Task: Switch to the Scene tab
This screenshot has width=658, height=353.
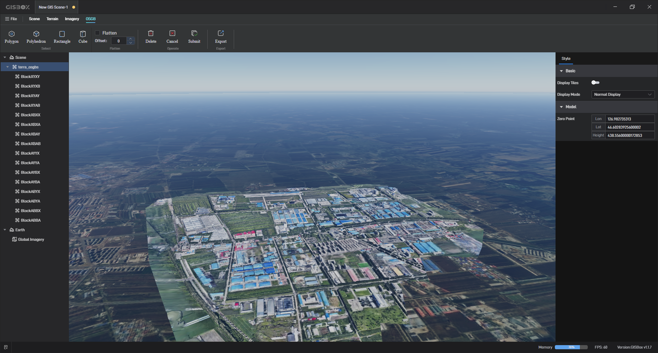Action: tap(34, 19)
